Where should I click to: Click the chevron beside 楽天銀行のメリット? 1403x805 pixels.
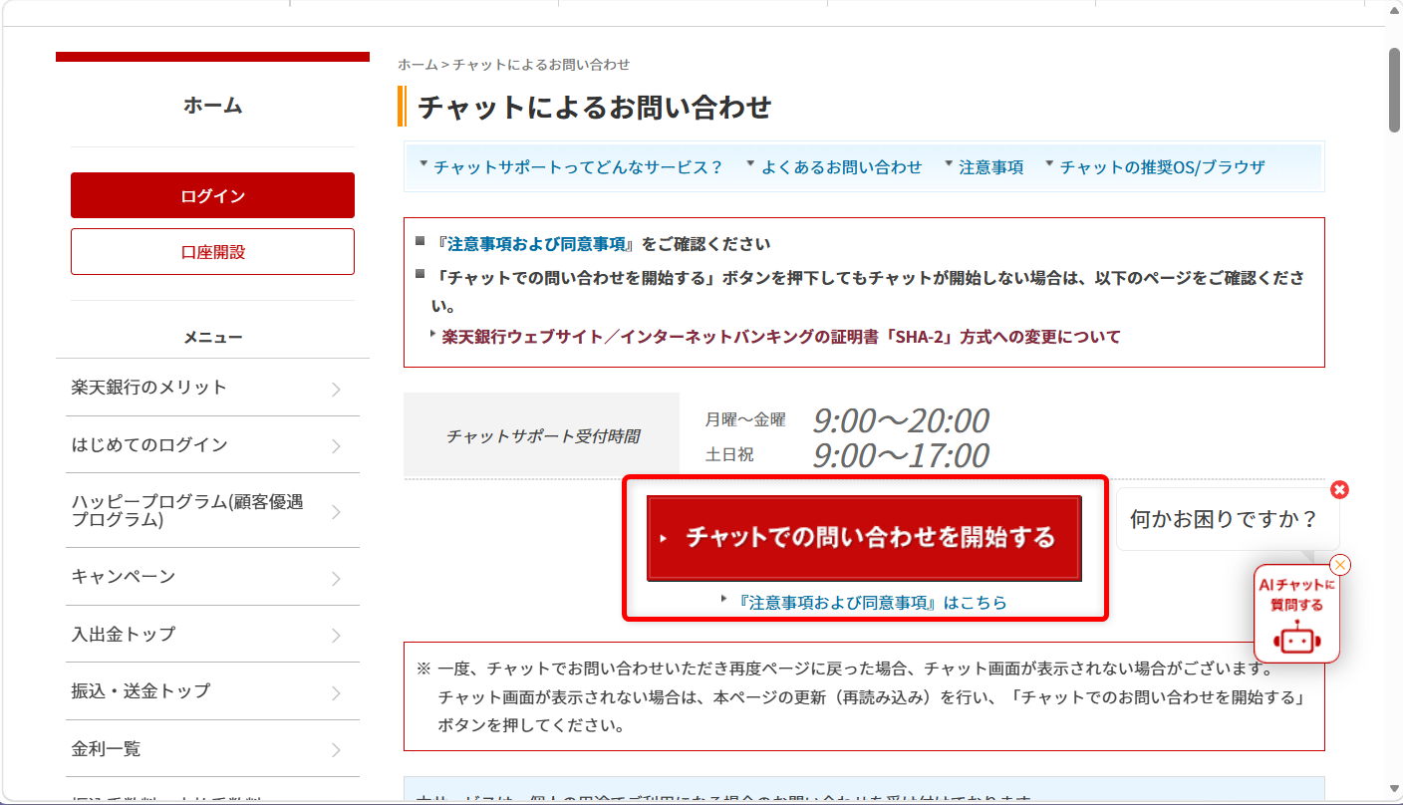[x=337, y=389]
